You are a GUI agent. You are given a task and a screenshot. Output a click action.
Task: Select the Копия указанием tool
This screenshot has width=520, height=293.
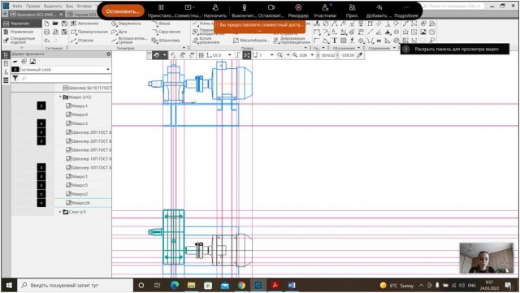point(206,41)
